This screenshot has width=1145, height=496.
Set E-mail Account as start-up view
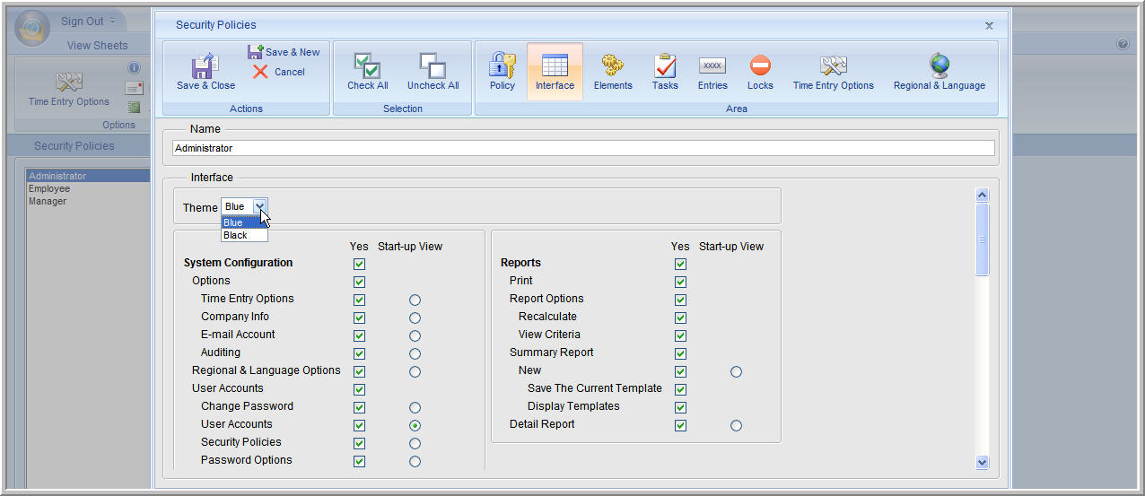415,335
